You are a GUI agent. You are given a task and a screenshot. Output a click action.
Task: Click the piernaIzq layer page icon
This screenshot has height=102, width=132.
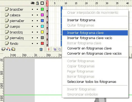7,38
